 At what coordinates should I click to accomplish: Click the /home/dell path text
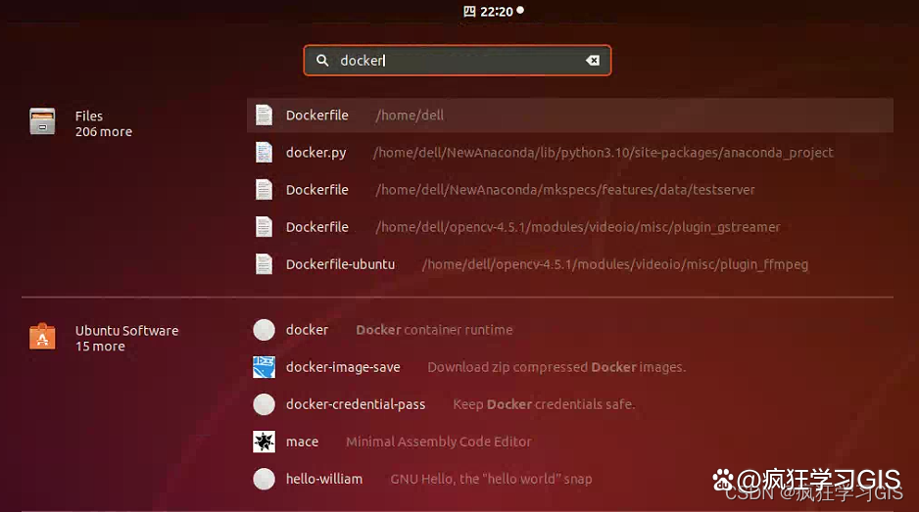click(x=410, y=116)
